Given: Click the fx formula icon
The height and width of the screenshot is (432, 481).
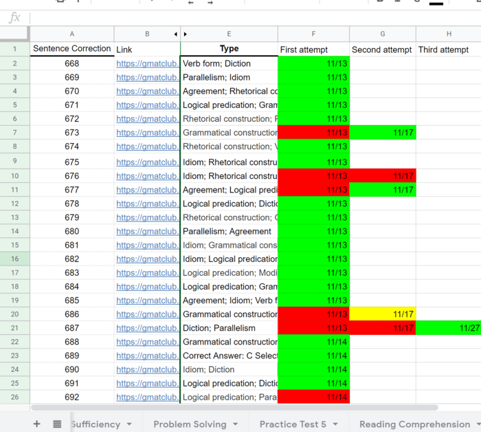Looking at the screenshot, I should [14, 18].
